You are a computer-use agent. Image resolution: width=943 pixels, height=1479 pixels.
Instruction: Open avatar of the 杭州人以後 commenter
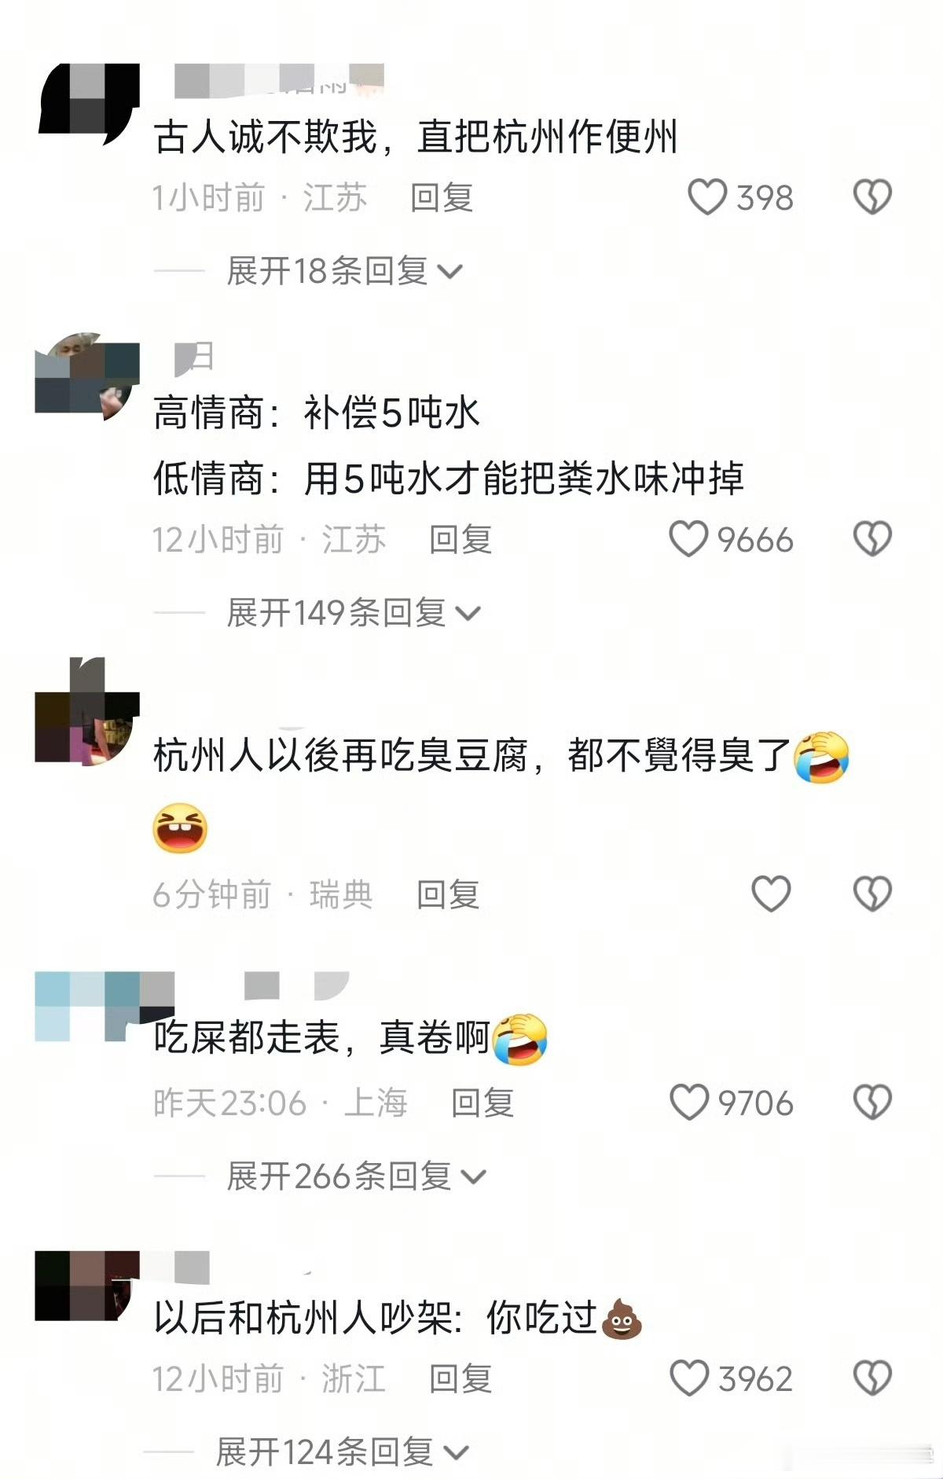[x=87, y=711]
